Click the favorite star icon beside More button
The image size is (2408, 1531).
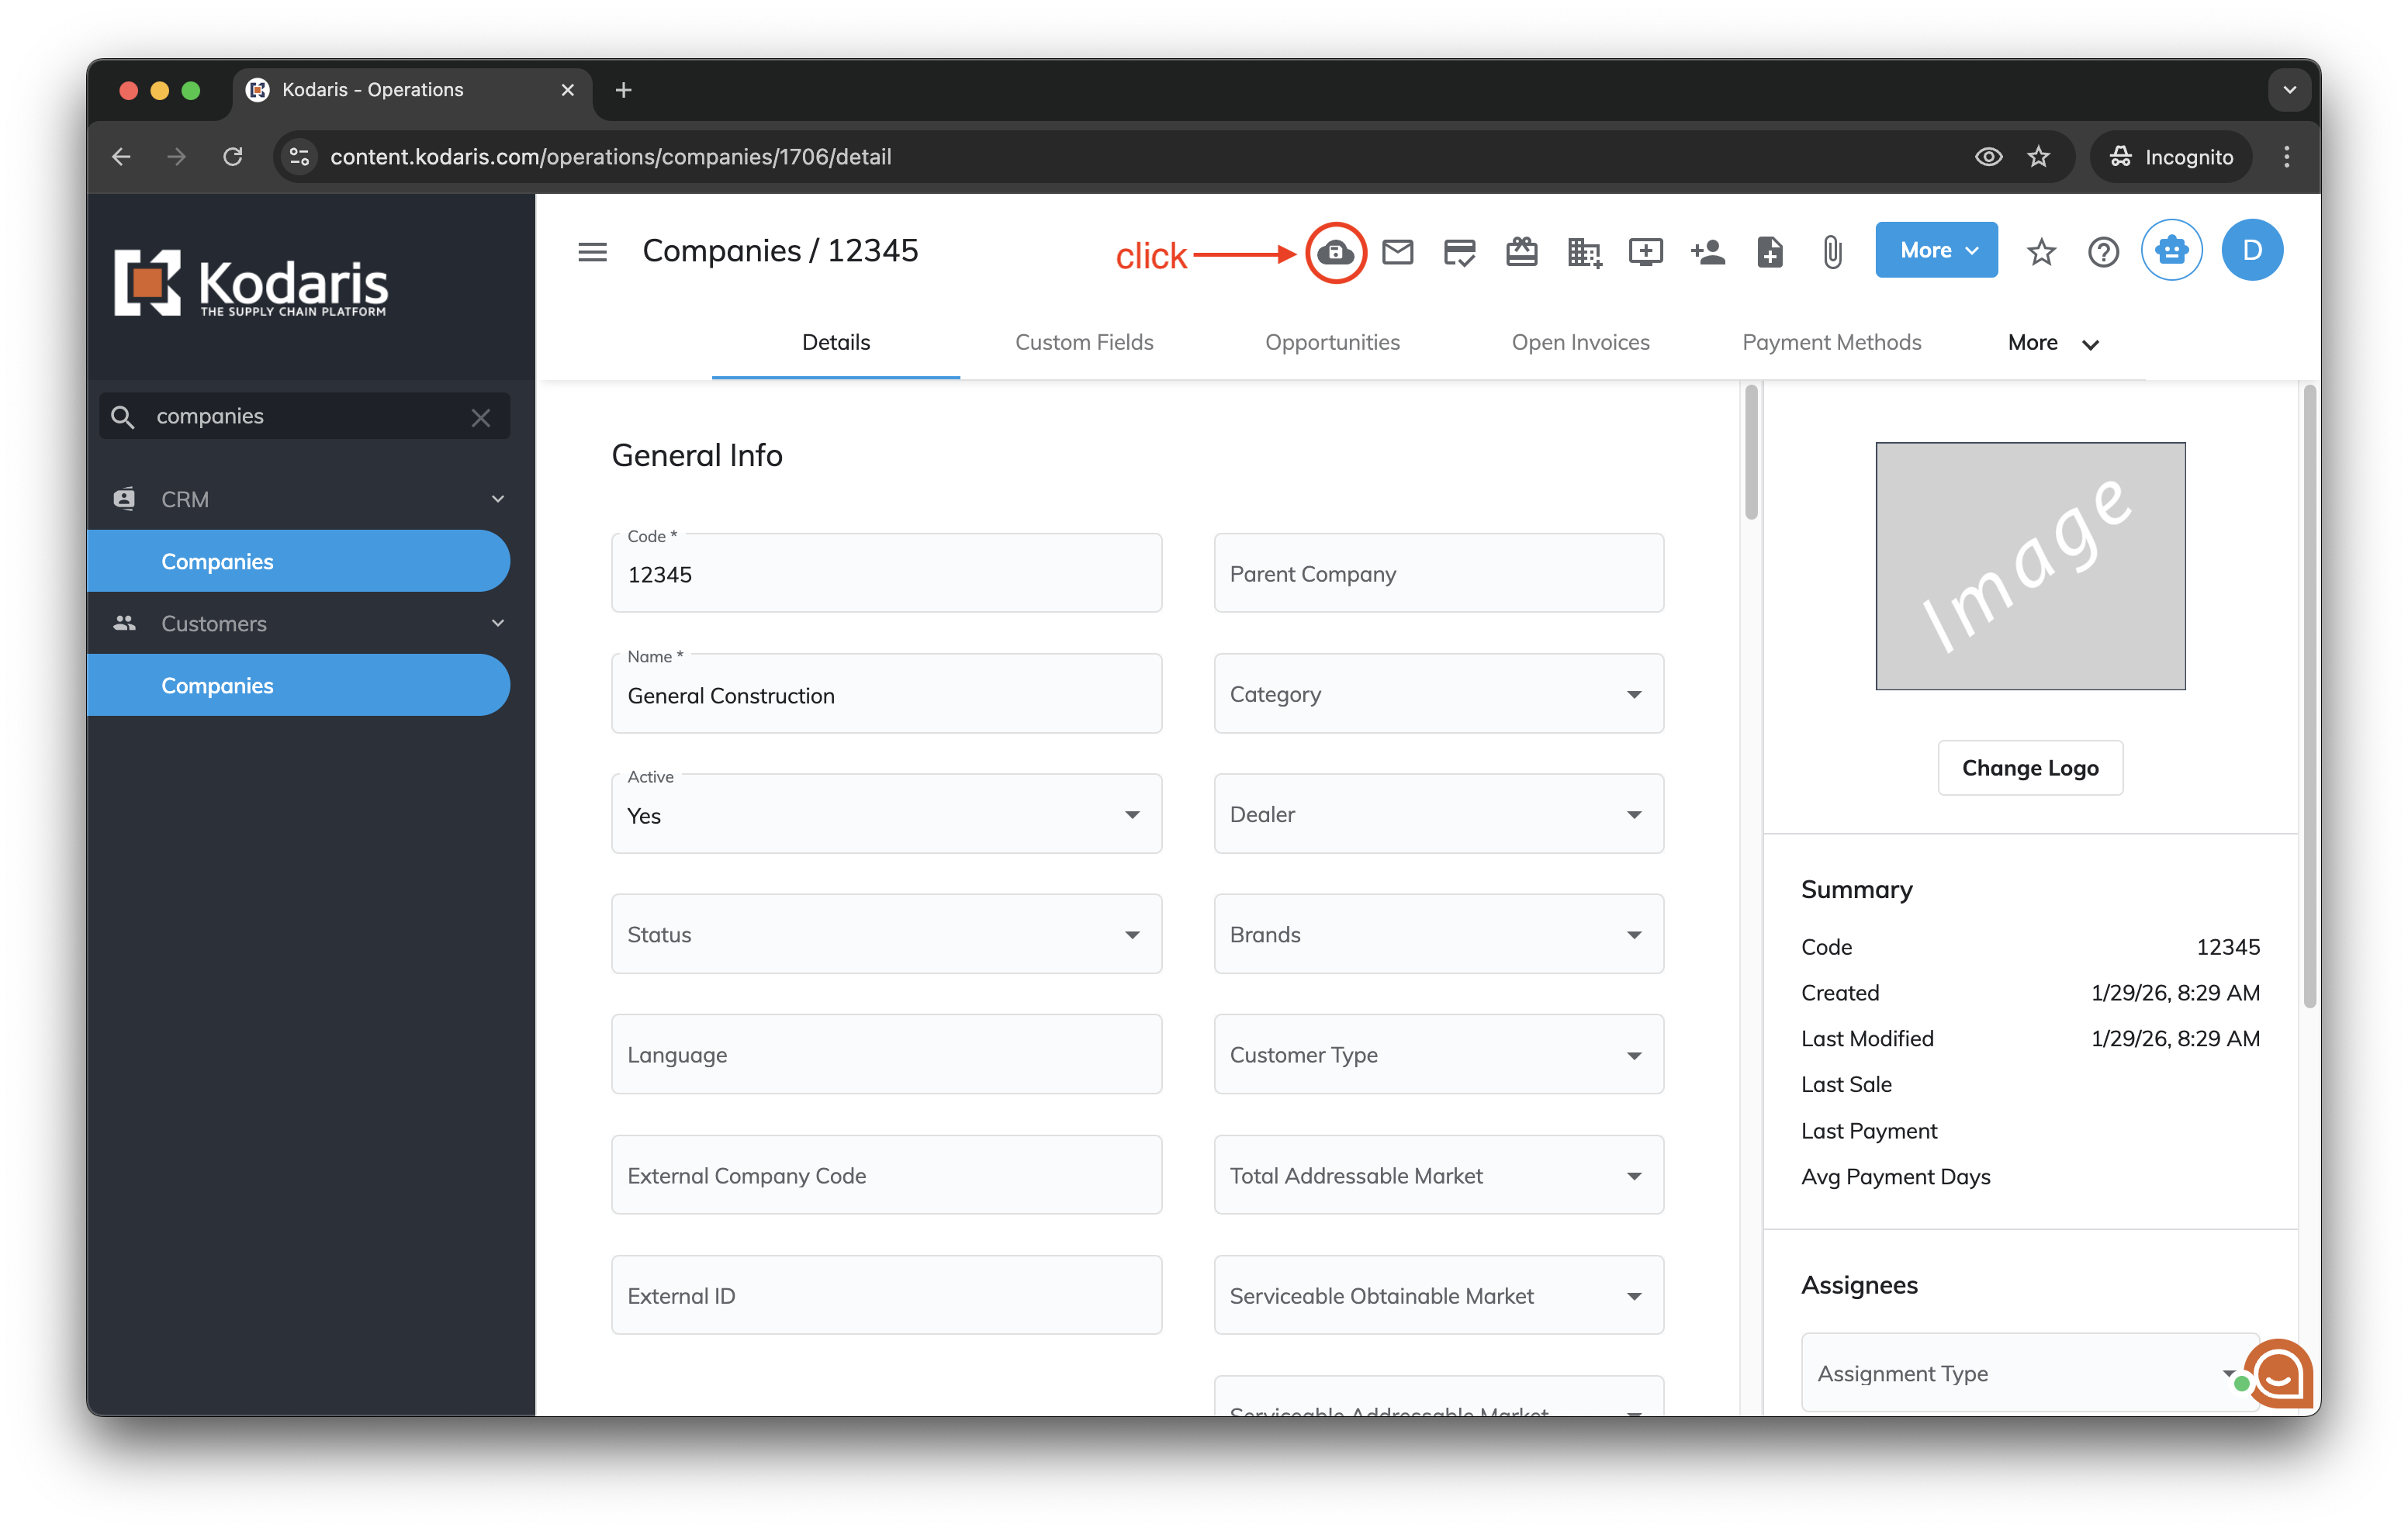[x=2041, y=252]
